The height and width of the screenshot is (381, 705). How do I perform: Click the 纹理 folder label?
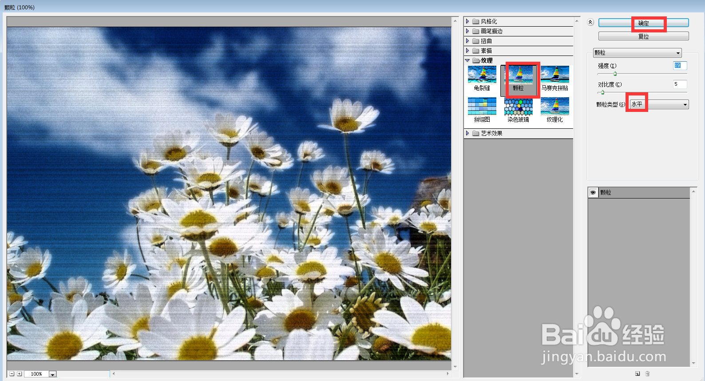pos(487,60)
